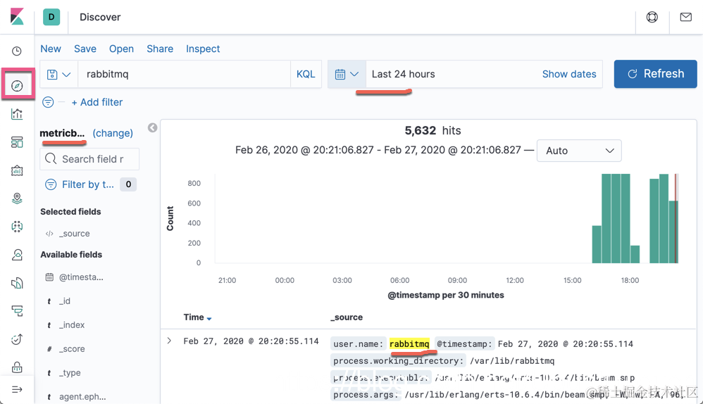Select the agent.eph... field
The height and width of the screenshot is (404, 703).
(x=82, y=396)
